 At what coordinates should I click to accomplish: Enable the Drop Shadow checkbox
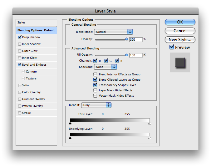point(20,37)
